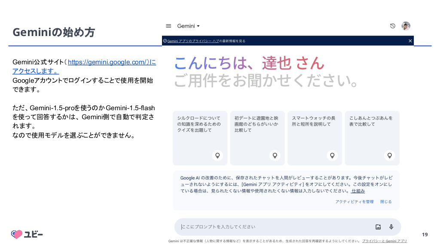Viewport: 440px width, 247px height.
Task: Close the privacy hub notification banner
Action: [x=410, y=41]
